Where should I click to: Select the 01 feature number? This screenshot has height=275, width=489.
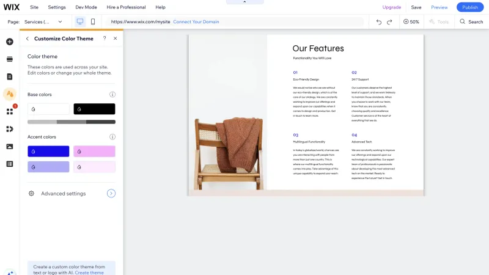(295, 72)
